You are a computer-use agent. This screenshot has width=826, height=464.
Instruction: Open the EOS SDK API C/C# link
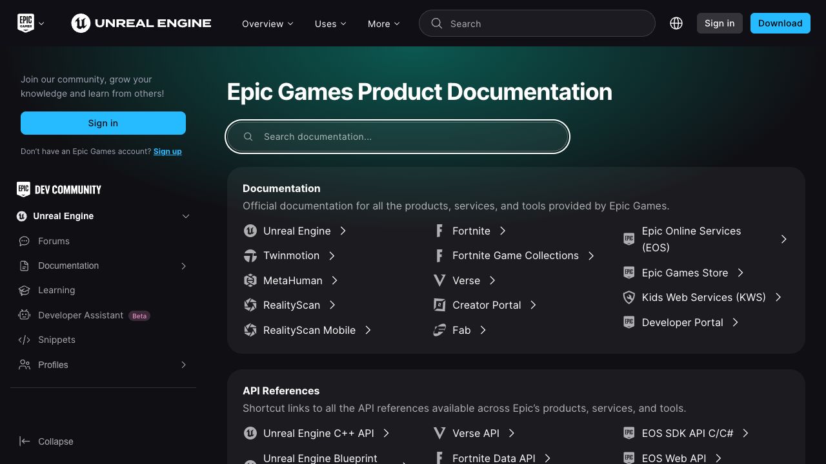tap(687, 433)
